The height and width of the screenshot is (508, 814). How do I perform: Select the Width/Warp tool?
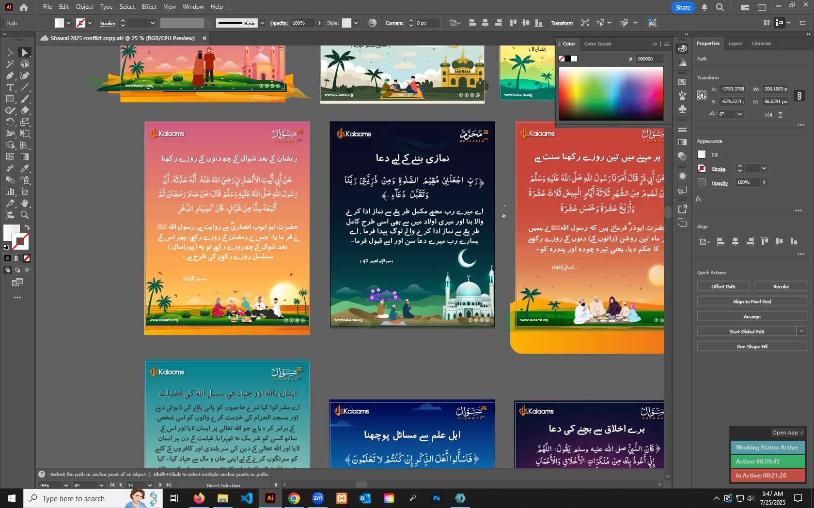(x=10, y=134)
